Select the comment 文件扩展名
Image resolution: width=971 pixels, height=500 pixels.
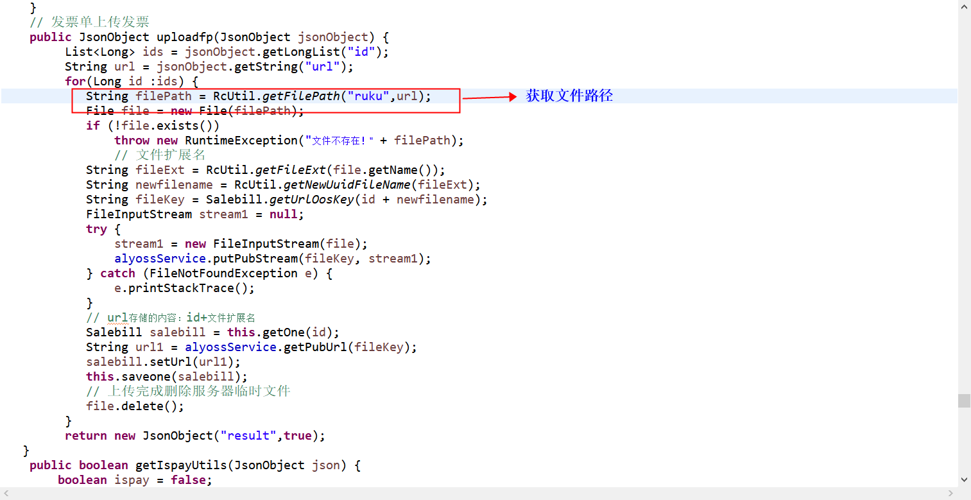[160, 155]
